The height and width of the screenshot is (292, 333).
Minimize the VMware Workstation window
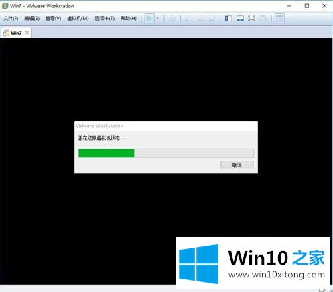289,6
